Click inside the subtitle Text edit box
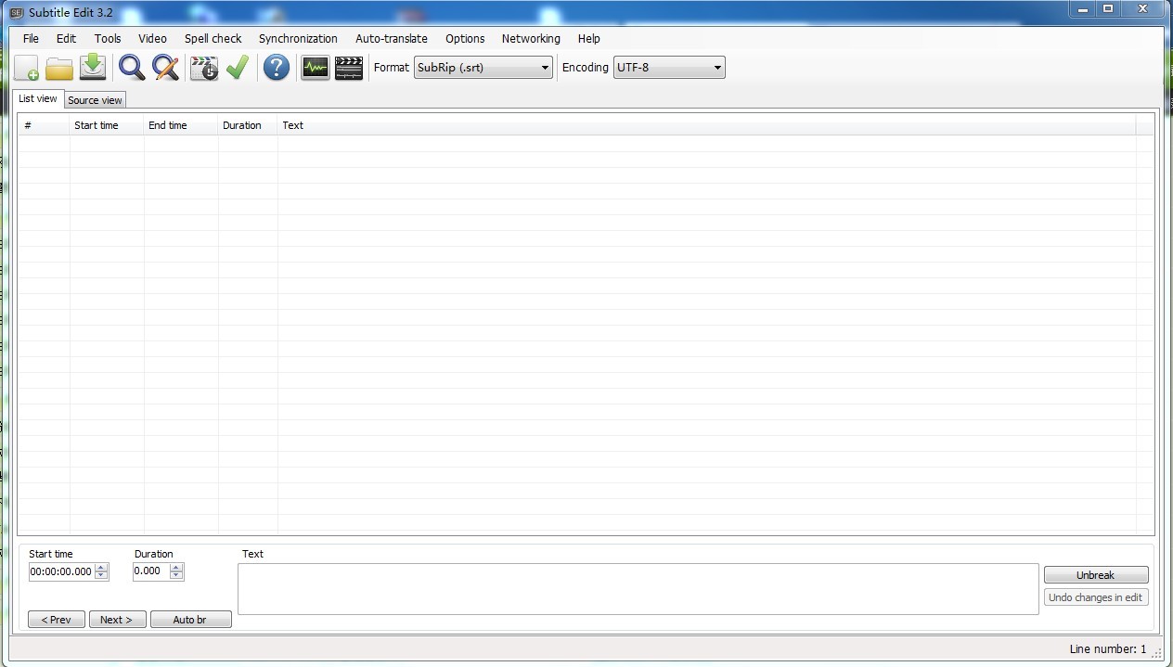Screen dimensions: 1173x667 pyautogui.click(x=638, y=588)
